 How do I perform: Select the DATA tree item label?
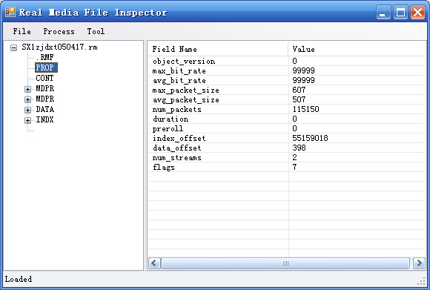pyautogui.click(x=45, y=110)
